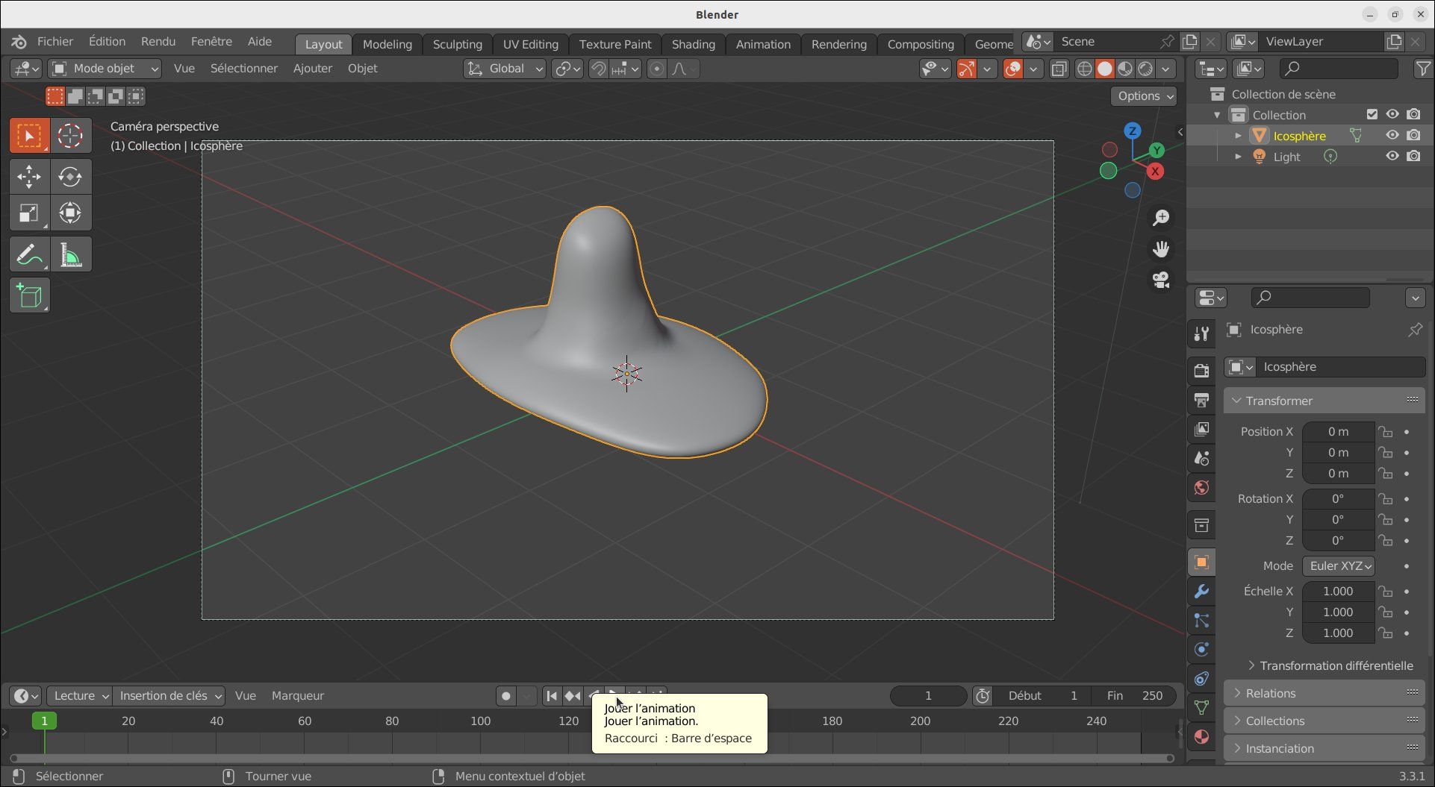This screenshot has width=1435, height=787.
Task: Select the Scale tool
Action: coord(29,213)
